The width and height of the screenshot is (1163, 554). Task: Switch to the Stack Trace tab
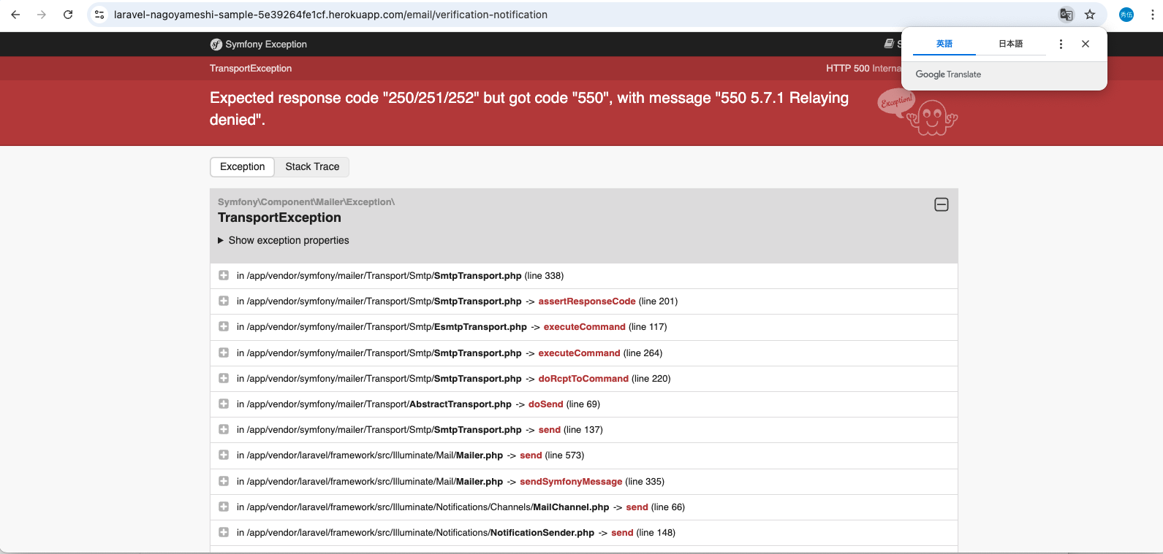tap(312, 166)
